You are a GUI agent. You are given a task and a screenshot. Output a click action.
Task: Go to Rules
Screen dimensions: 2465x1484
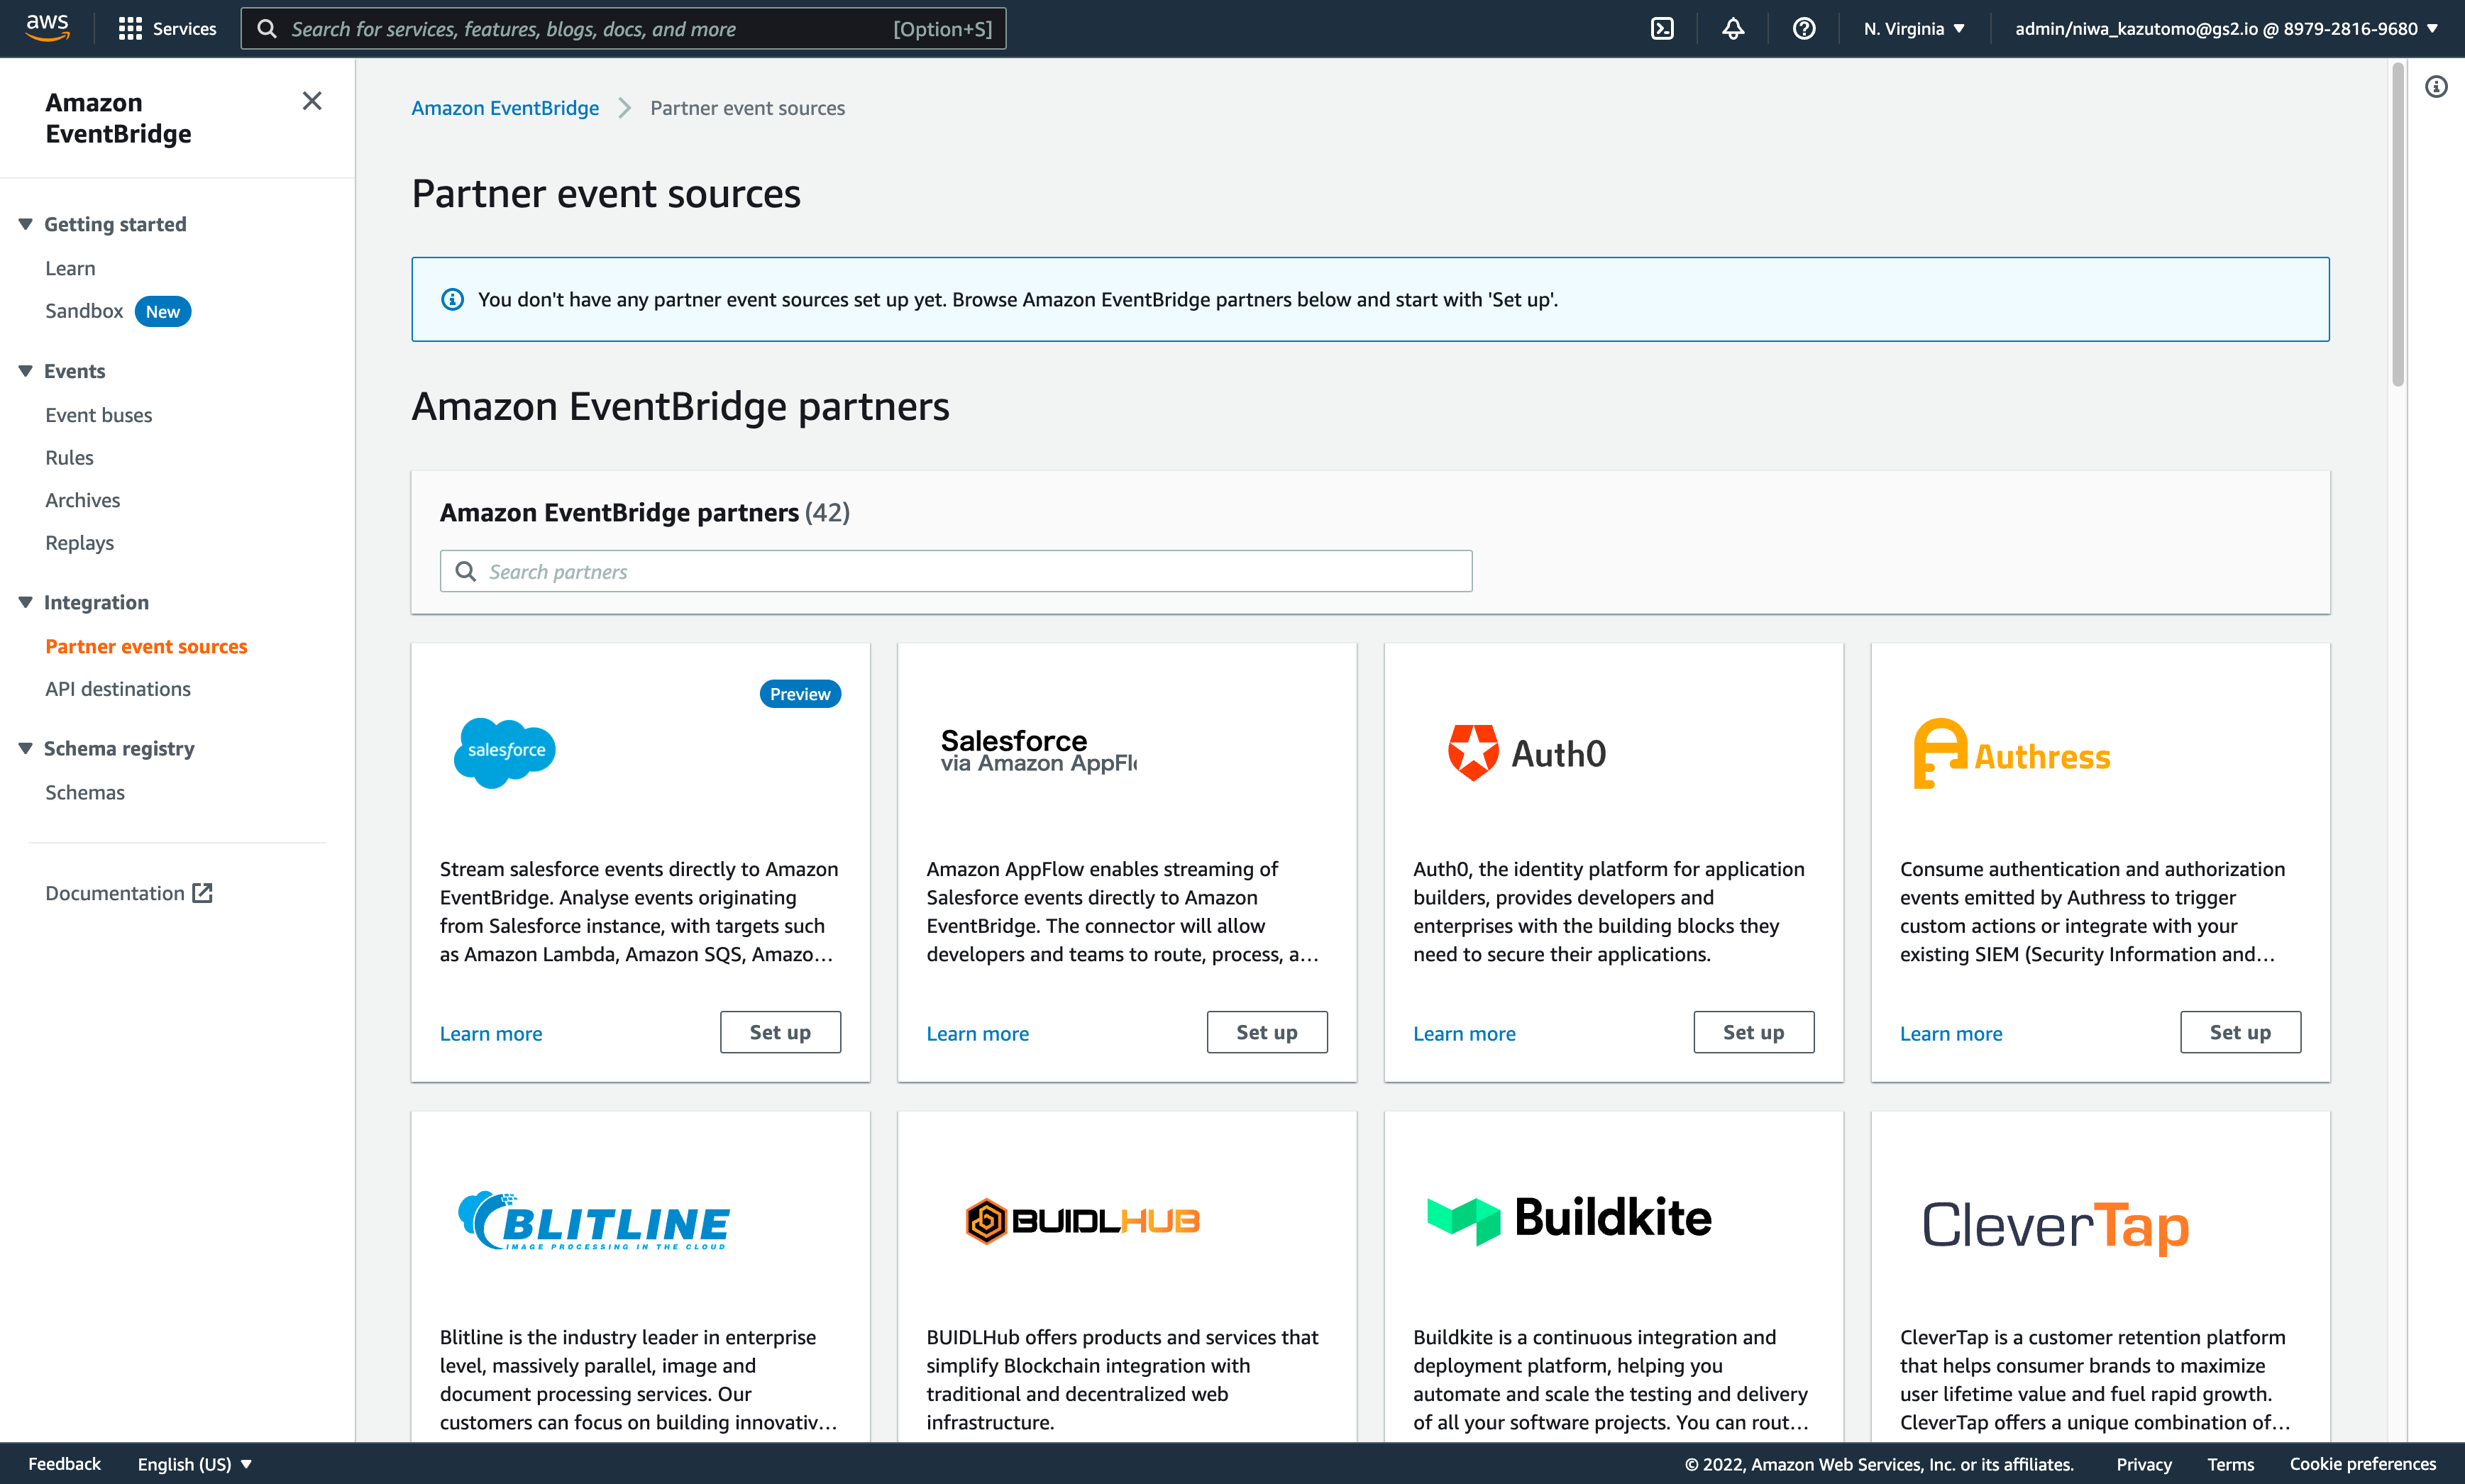click(69, 458)
